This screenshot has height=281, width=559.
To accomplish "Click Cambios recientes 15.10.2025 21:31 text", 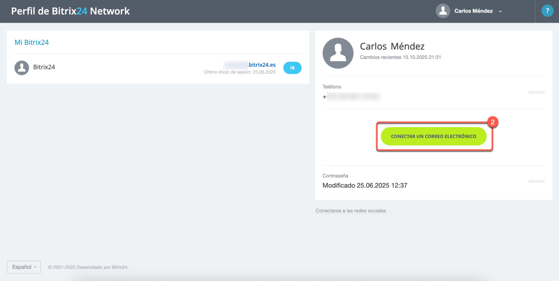I will click(x=400, y=57).
